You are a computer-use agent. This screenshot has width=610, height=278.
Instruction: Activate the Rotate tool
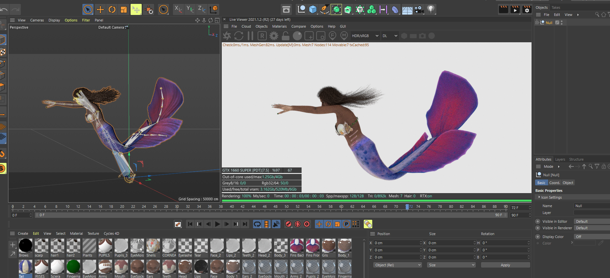click(x=112, y=9)
